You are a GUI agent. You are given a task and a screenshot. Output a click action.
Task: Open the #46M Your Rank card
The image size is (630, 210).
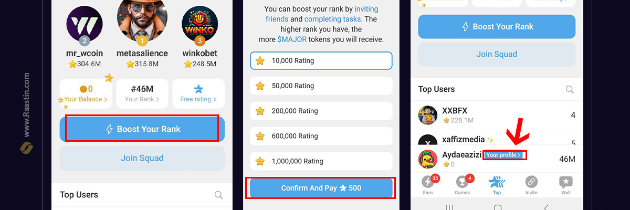point(142,93)
